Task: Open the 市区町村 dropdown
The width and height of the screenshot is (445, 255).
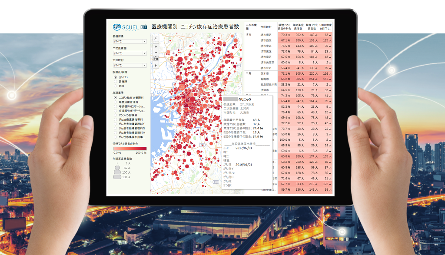Action: (130, 65)
